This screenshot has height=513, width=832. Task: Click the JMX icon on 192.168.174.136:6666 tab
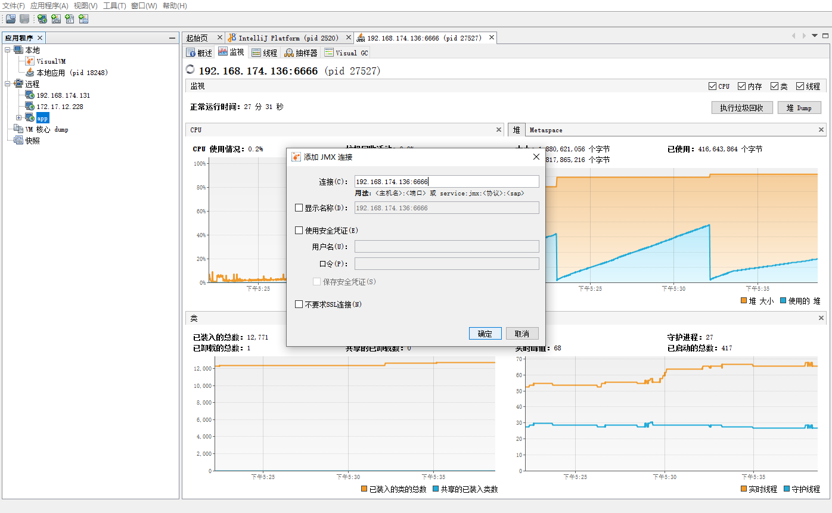(x=361, y=38)
